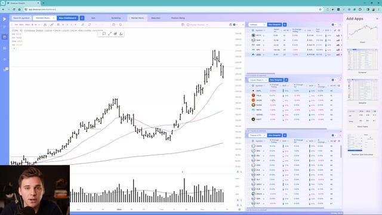Toggle log scale L on price pane
Screen dimensions: 382x215
(x=241, y=172)
